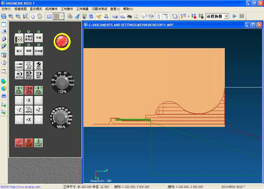Select AUTO mode key
This screenshot has width=264, height=189.
tap(19, 75)
